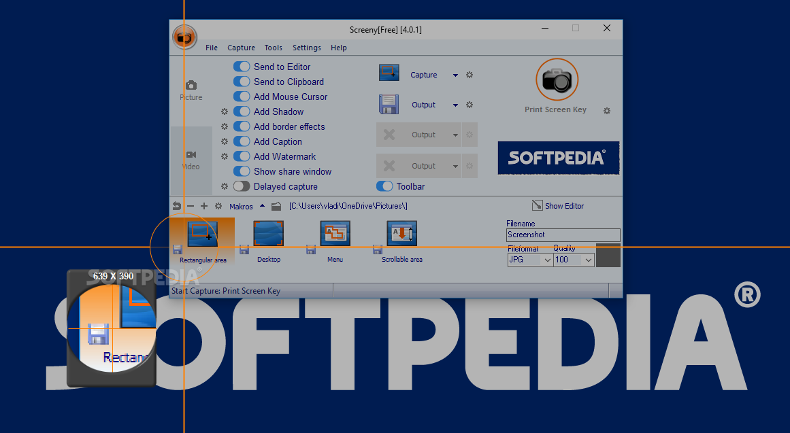Disable Add Mouse Cursor
The image size is (790, 433).
[242, 96]
